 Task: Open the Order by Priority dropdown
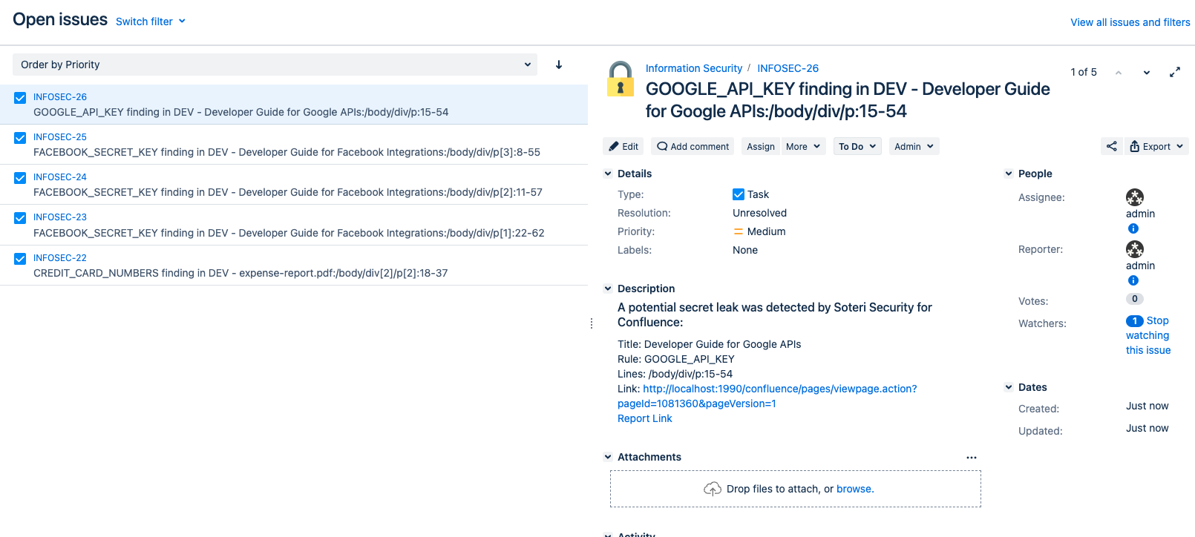pos(275,65)
